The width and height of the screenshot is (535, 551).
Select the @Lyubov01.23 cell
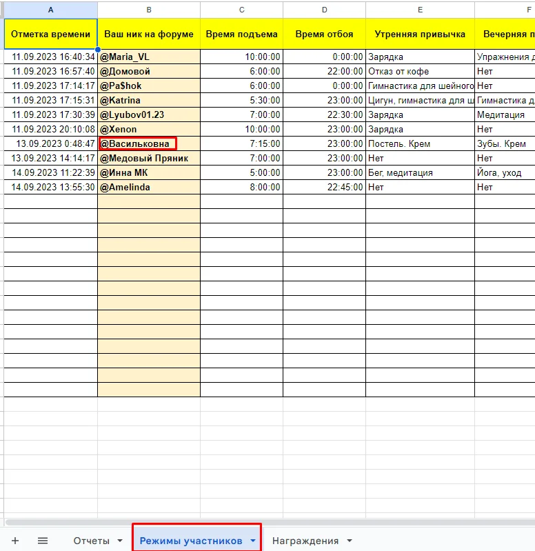[149, 115]
